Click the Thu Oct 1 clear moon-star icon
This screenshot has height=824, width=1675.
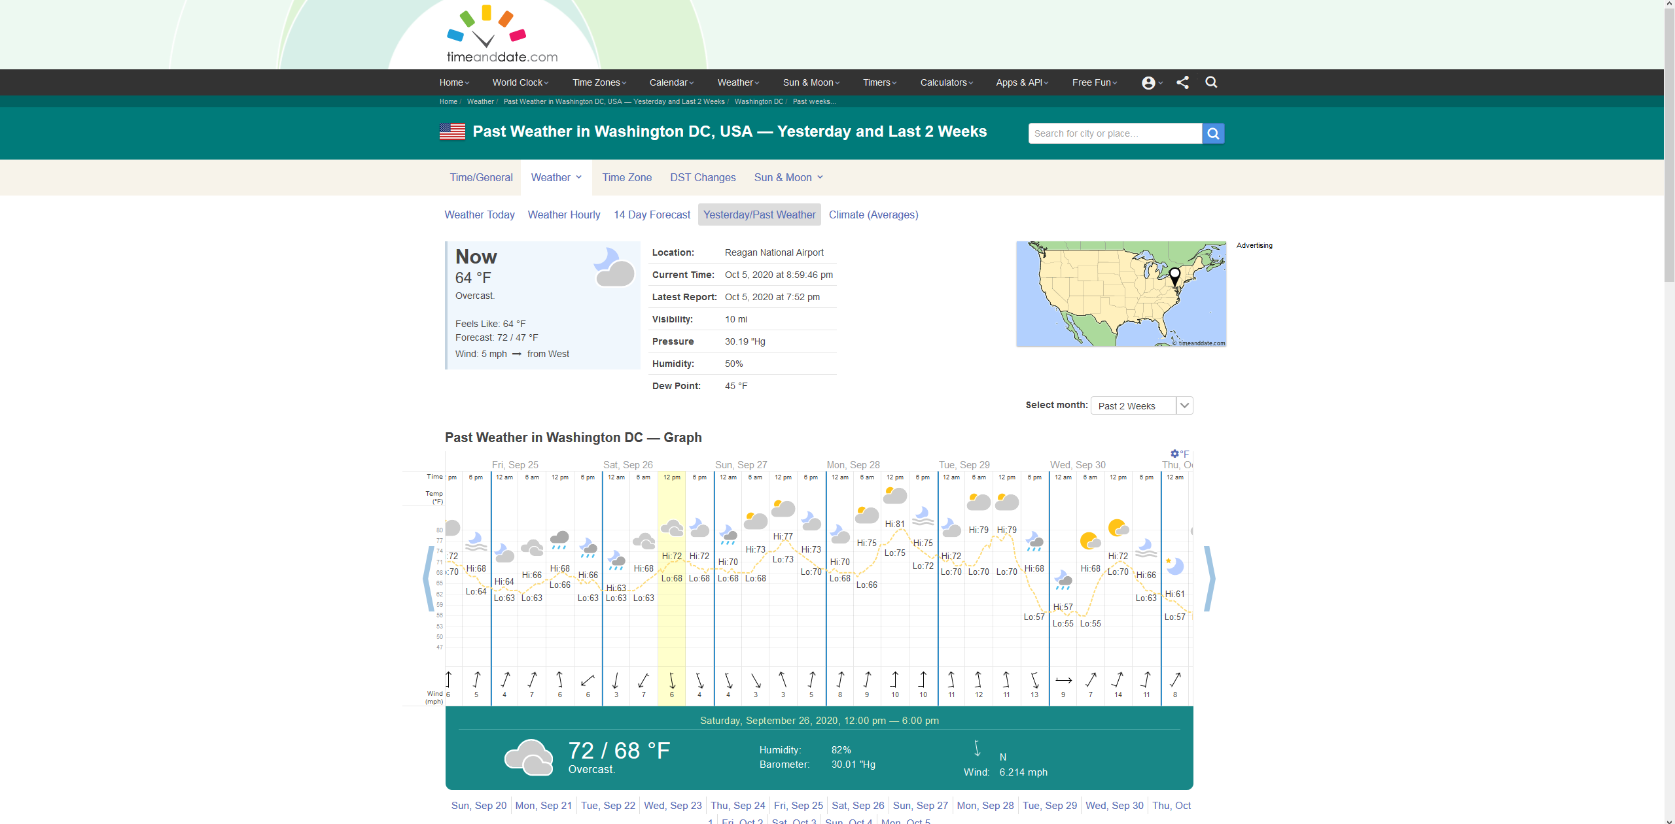1174,565
